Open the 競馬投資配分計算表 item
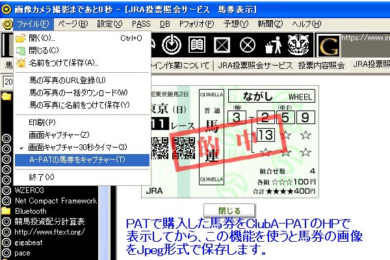 point(49,222)
